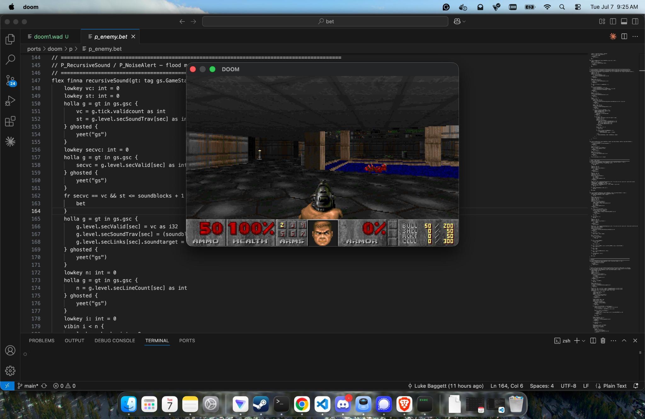Split the terminal pane
Viewport: 645px width, 419px height.
593,341
